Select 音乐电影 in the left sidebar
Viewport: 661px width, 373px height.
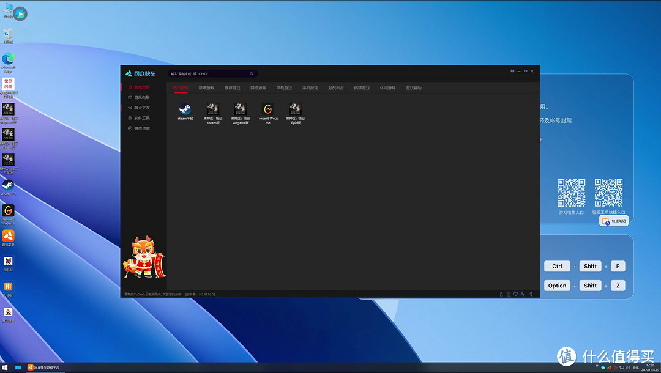141,97
